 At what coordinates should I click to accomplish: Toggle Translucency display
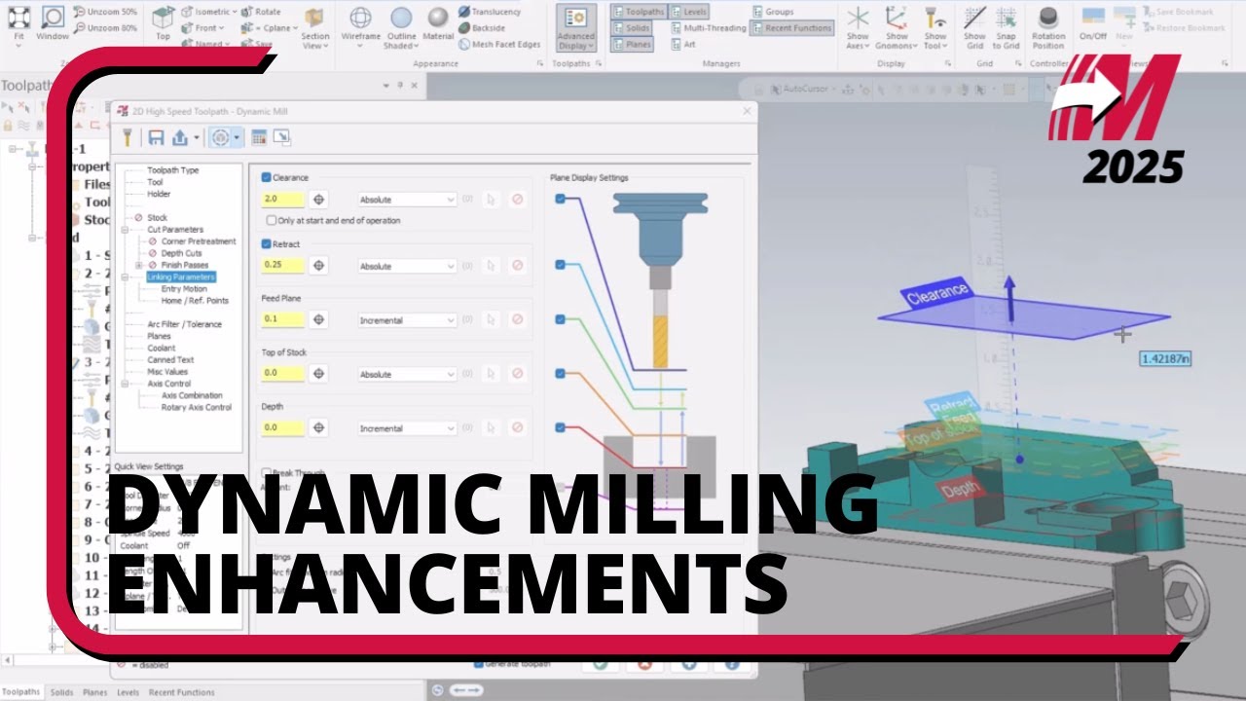point(489,12)
